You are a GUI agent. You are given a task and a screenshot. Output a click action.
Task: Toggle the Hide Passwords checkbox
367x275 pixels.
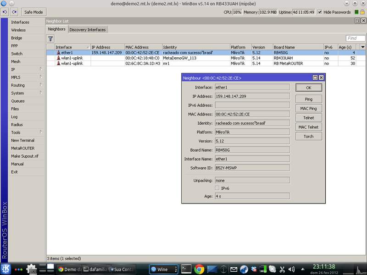point(320,12)
